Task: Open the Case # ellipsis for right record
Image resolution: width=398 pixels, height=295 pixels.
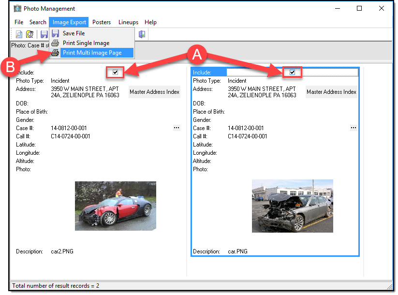Action: tap(354, 128)
